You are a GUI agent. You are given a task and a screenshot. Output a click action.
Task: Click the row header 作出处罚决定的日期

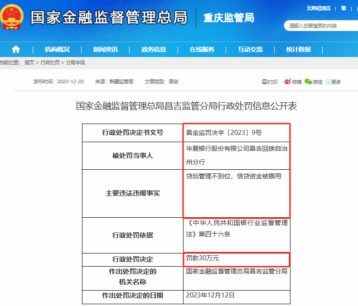(x=133, y=297)
